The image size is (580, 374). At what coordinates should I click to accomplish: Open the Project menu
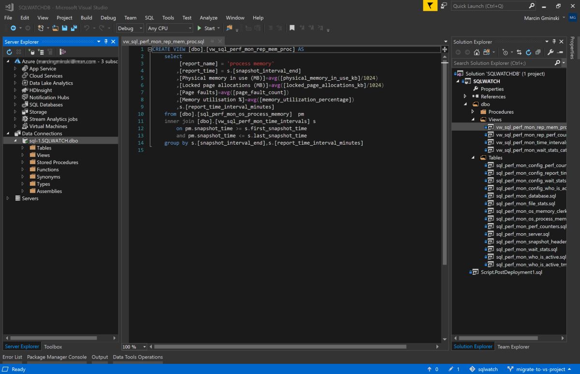coord(64,17)
